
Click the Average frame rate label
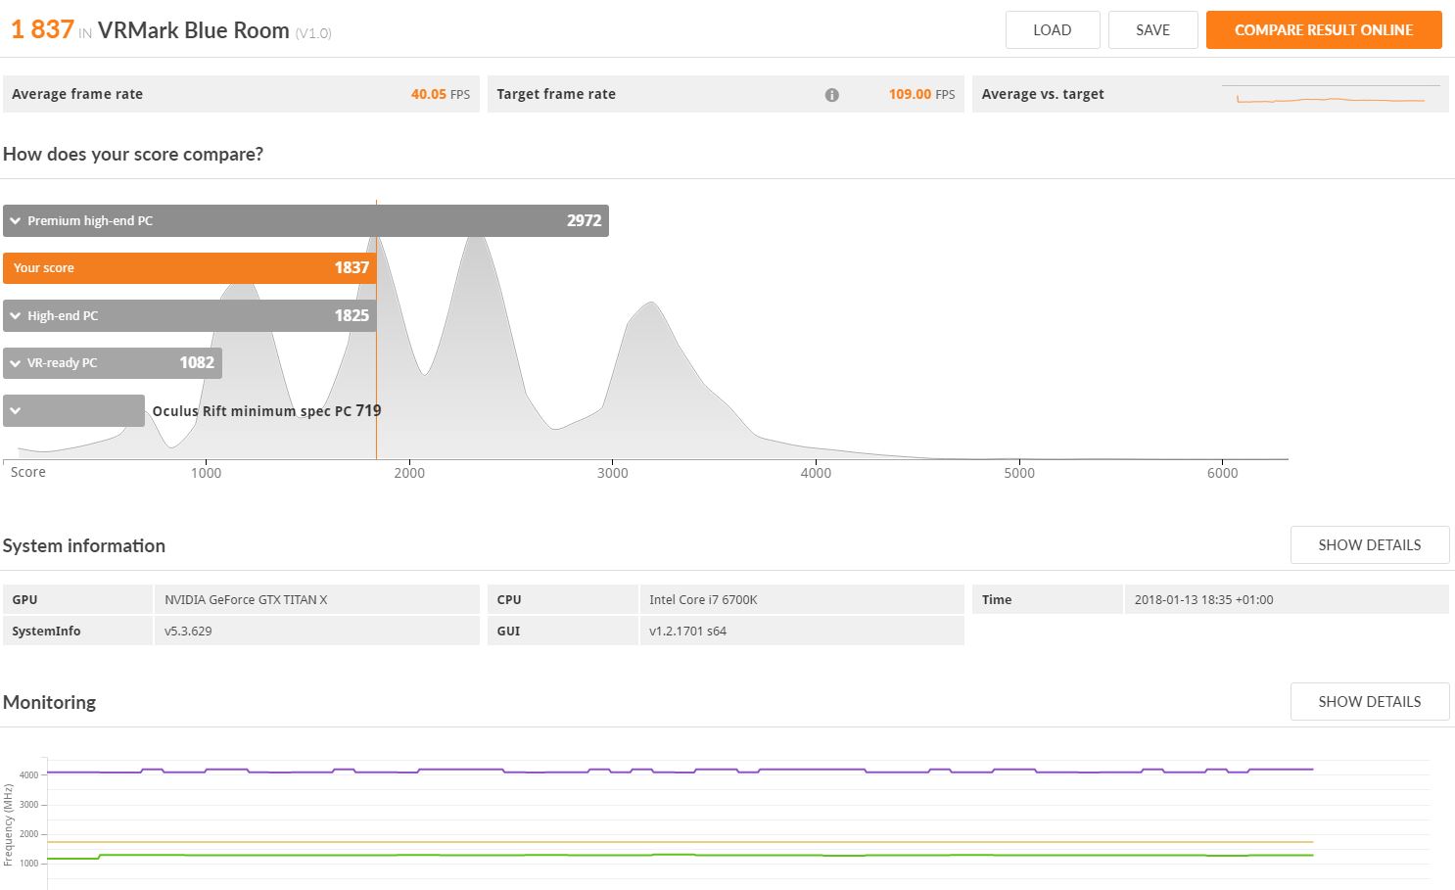77,95
